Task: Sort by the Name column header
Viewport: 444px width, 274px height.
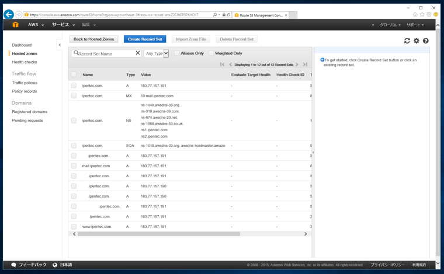Action: pyautogui.click(x=88, y=75)
